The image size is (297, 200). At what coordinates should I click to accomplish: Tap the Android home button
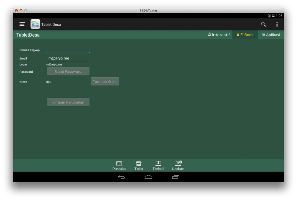148,177
